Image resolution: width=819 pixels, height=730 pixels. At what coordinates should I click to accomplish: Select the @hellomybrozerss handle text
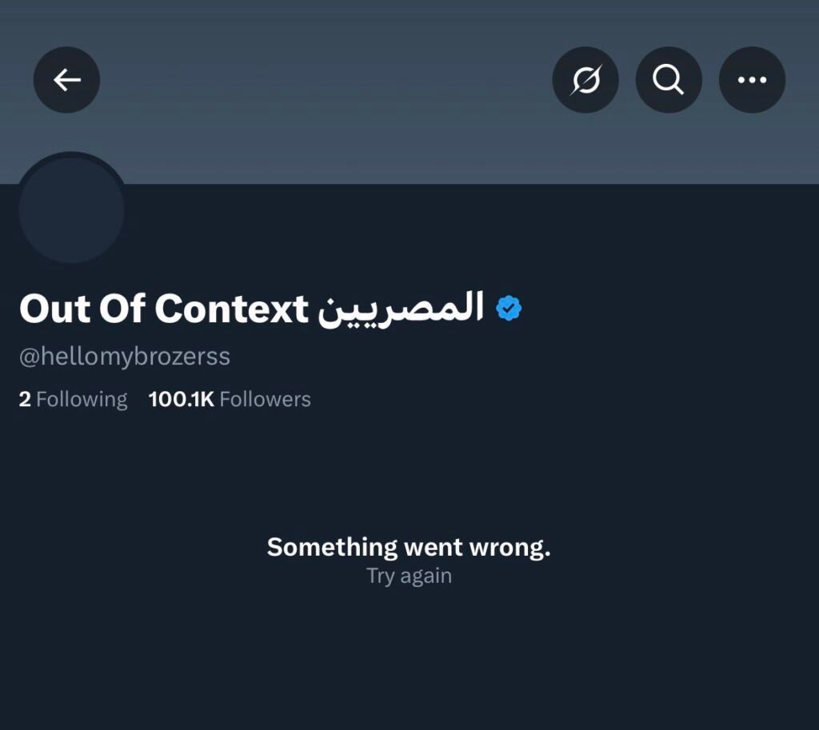[125, 357]
